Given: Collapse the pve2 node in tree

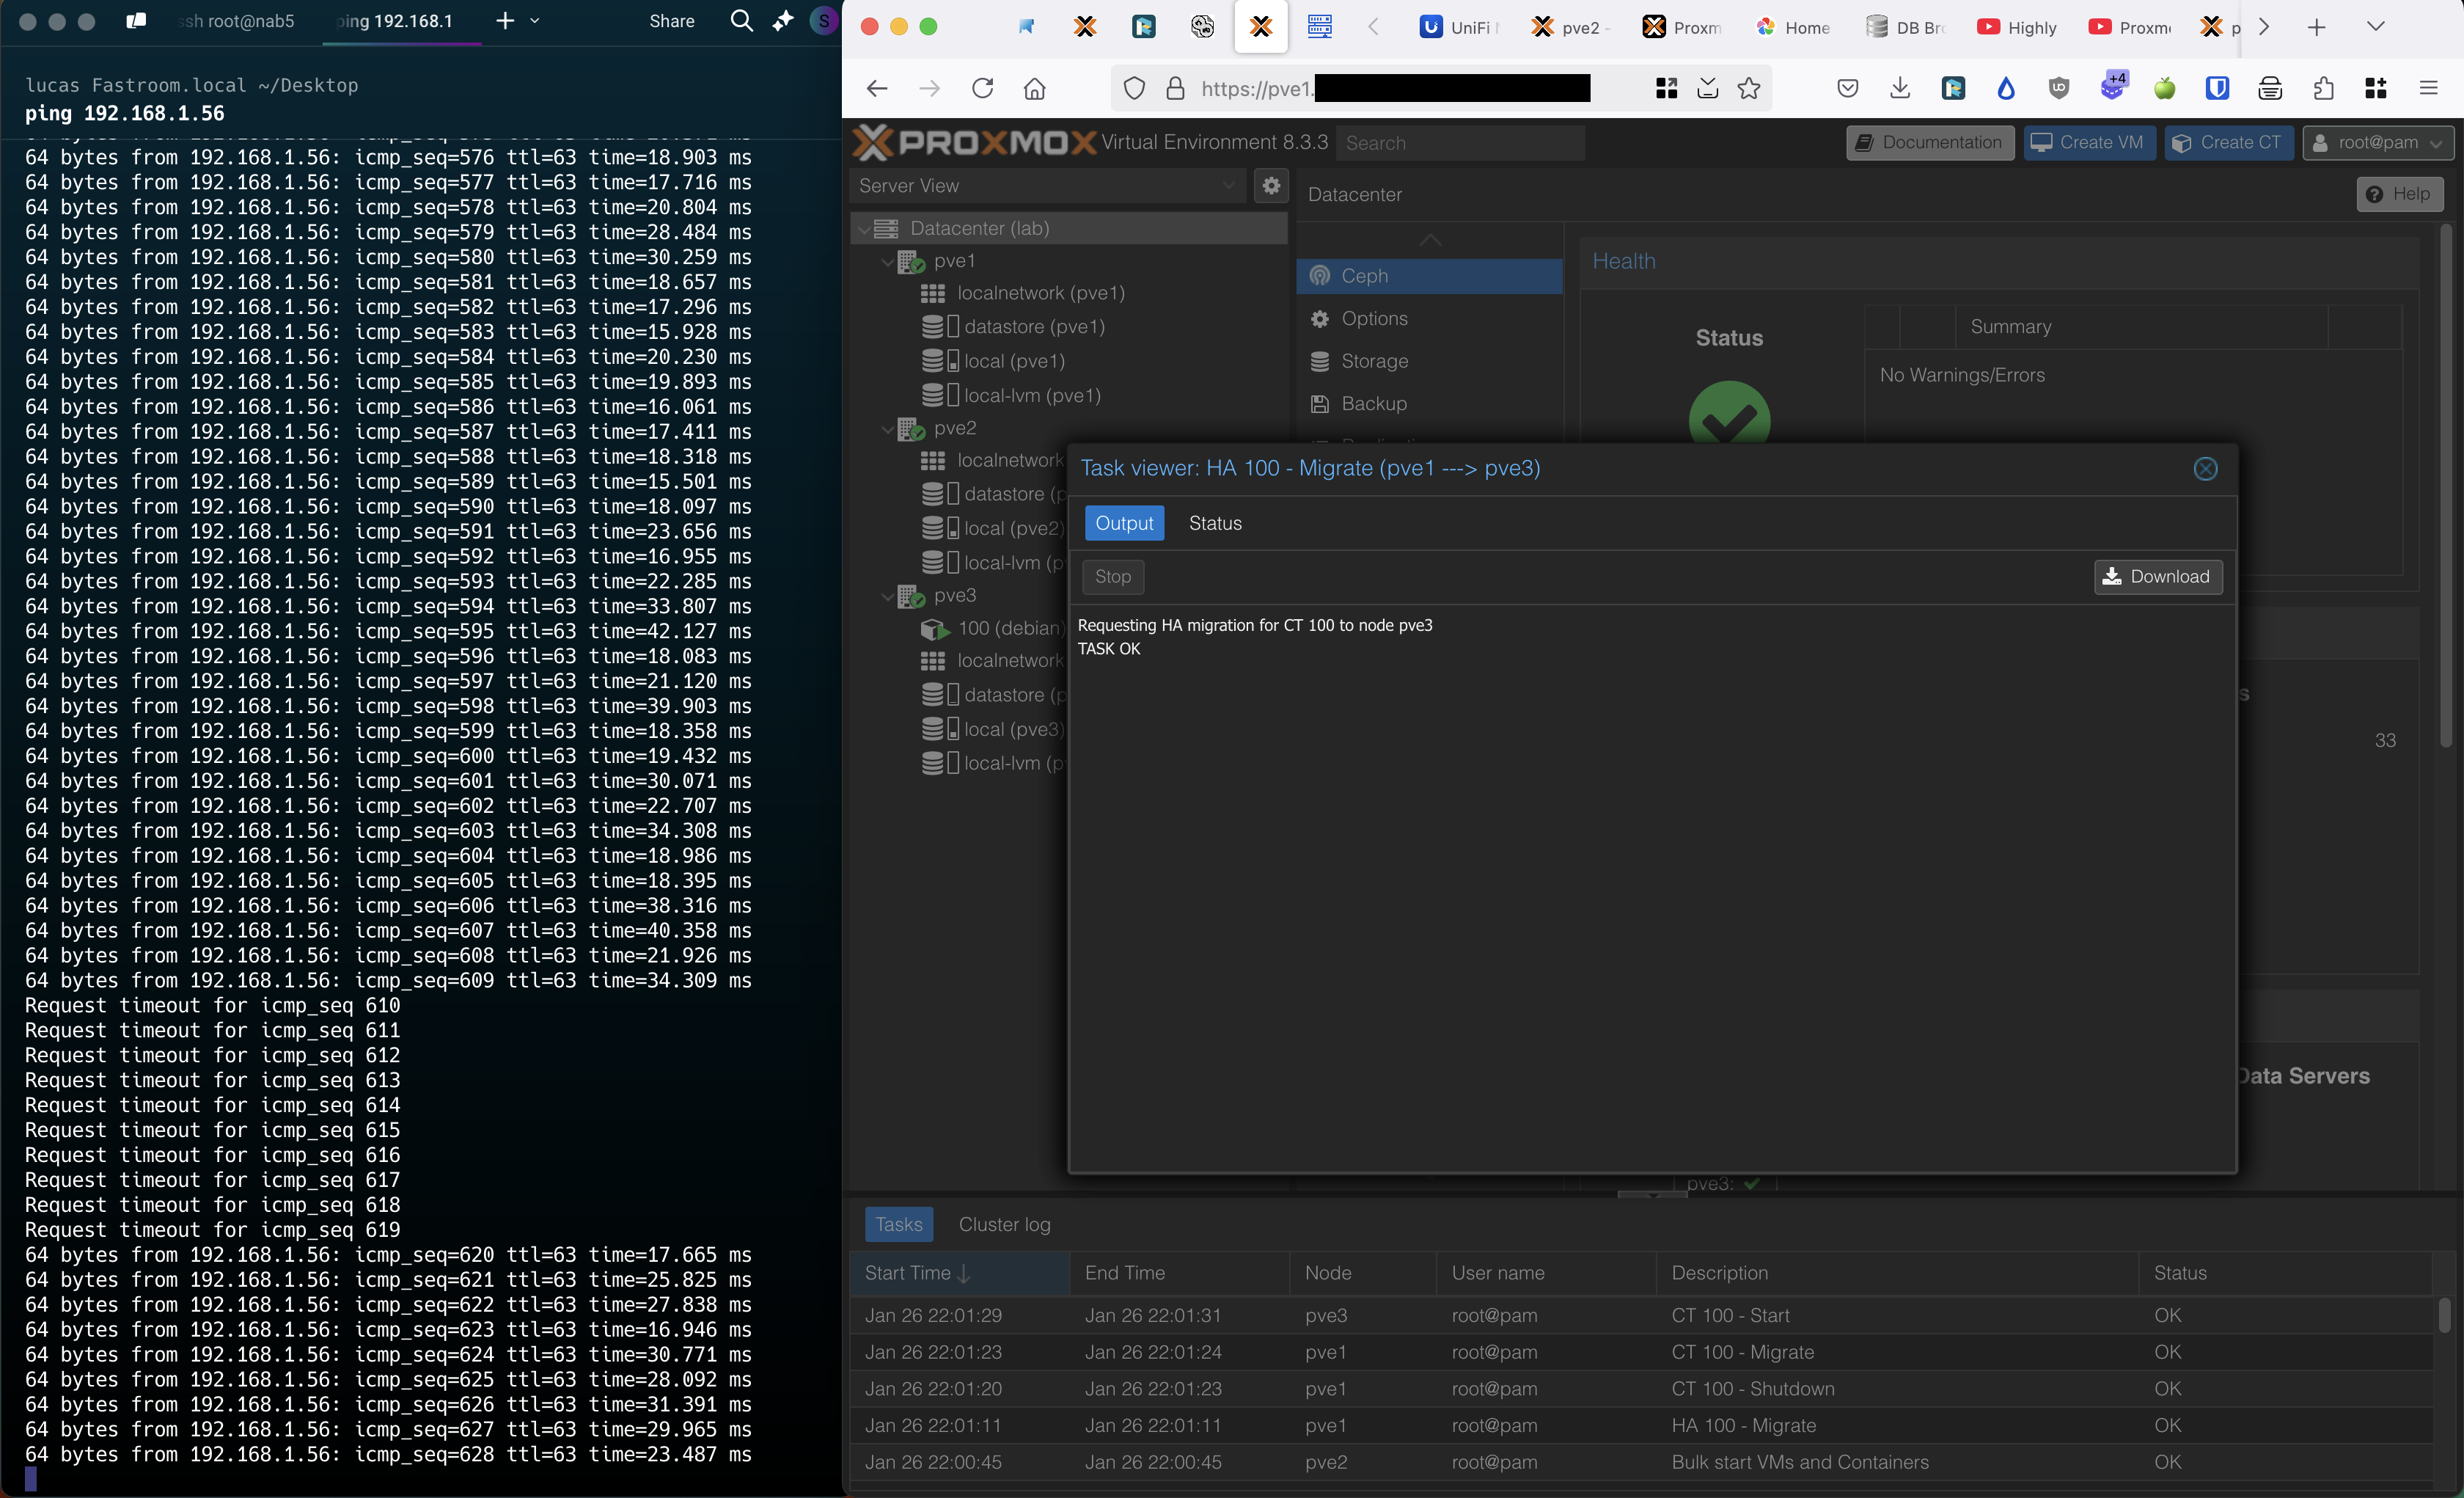Looking at the screenshot, I should click(x=886, y=429).
